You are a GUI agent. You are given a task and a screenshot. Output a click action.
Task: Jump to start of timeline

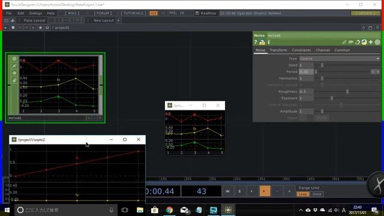[x=227, y=191]
